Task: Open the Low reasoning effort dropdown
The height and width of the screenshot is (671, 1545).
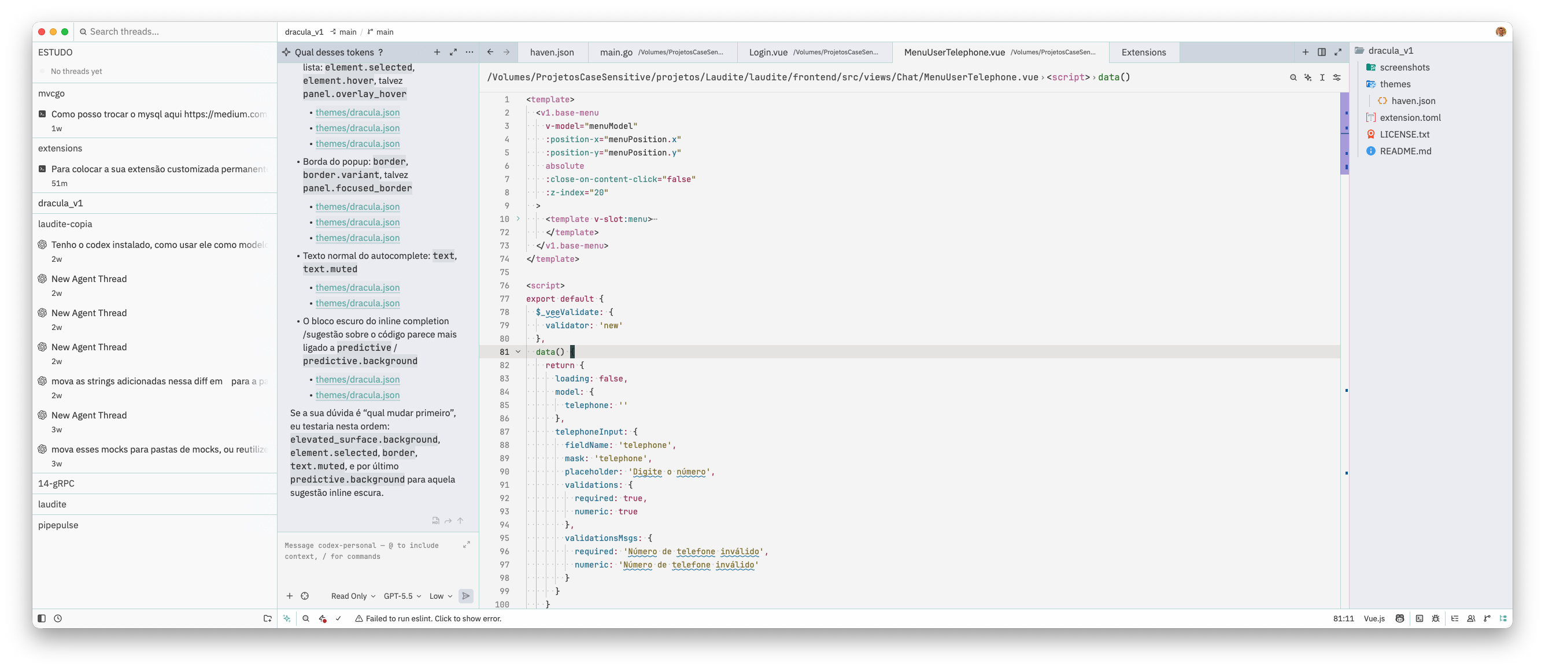Action: (x=440, y=596)
